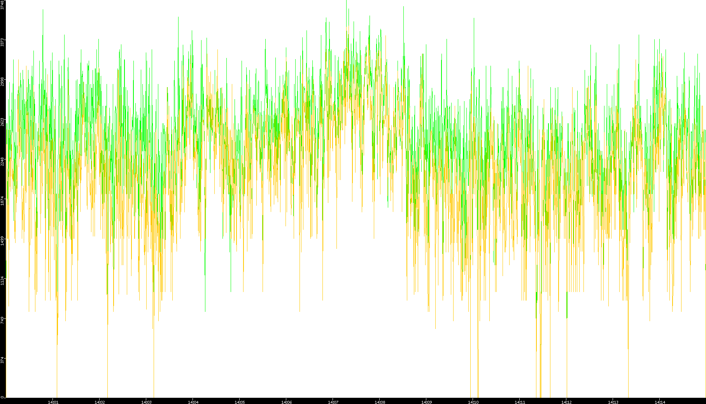Select the 14:06 time label
The height and width of the screenshot is (404, 706).
coord(286,402)
